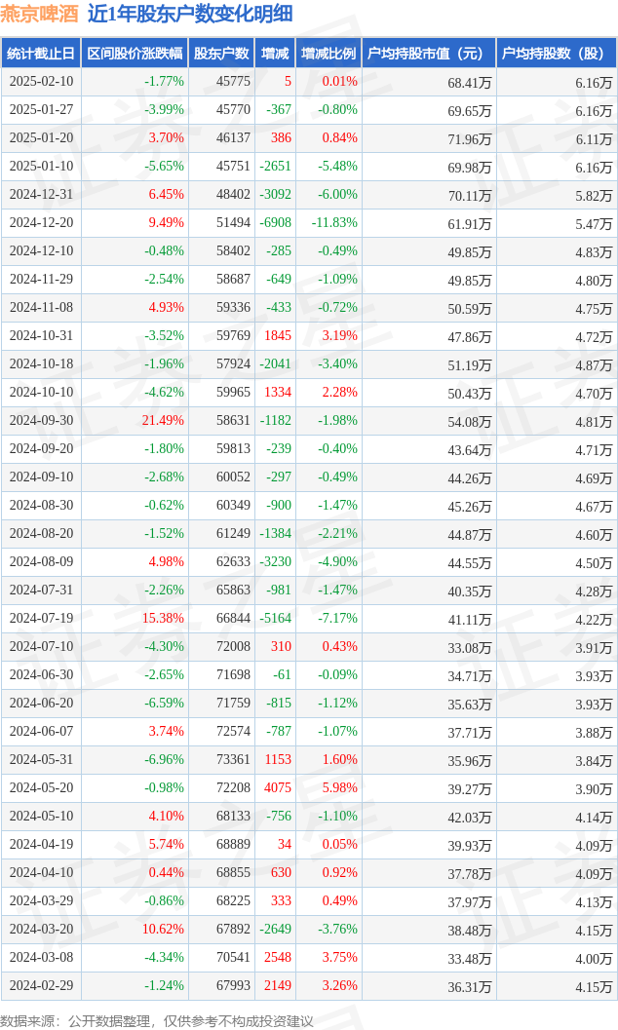Select the 增减比例 column header

(x=328, y=54)
